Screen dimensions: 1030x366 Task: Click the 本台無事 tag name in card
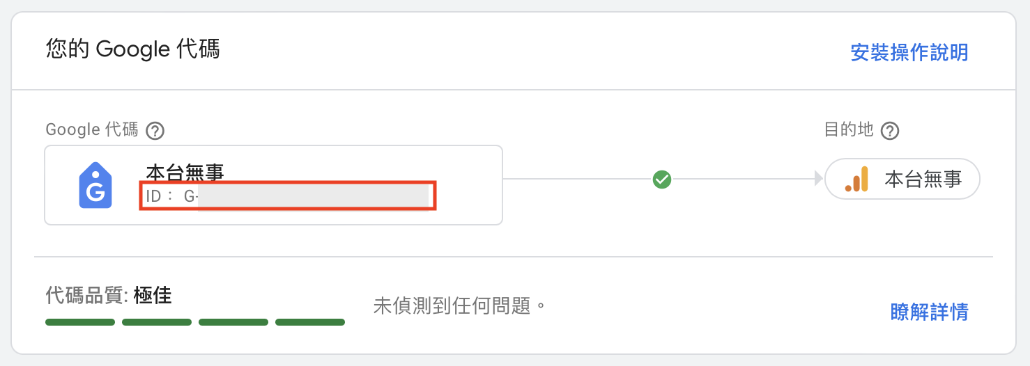tap(185, 172)
